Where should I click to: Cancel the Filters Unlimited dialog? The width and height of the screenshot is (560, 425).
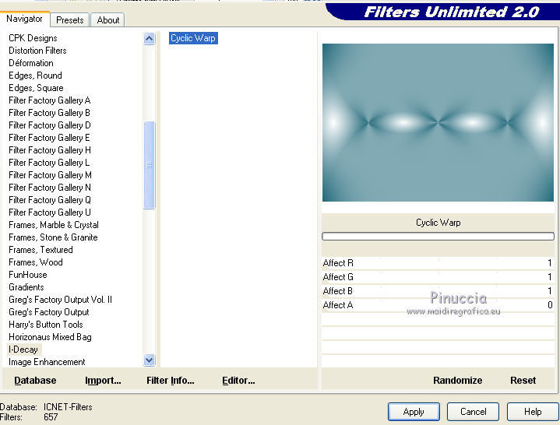point(474,412)
